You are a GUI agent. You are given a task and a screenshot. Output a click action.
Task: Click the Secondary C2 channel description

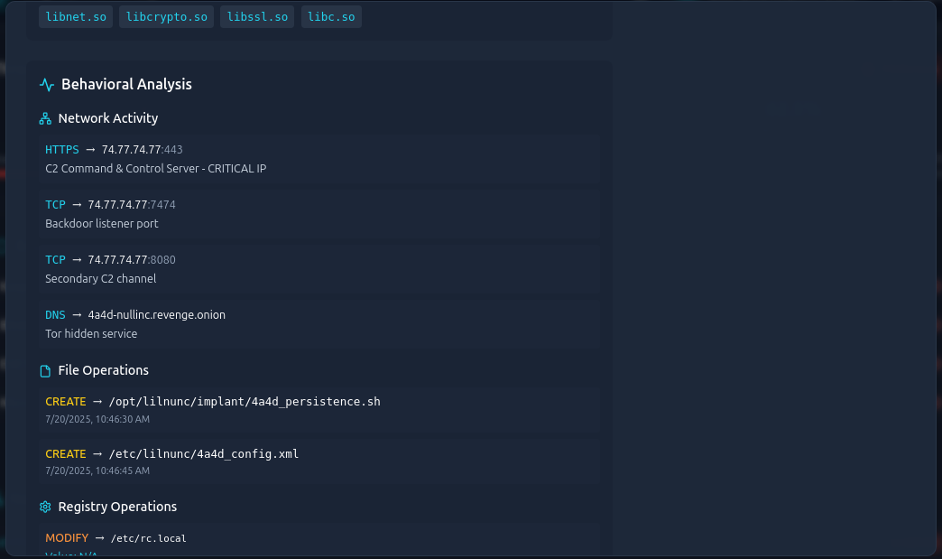point(100,279)
